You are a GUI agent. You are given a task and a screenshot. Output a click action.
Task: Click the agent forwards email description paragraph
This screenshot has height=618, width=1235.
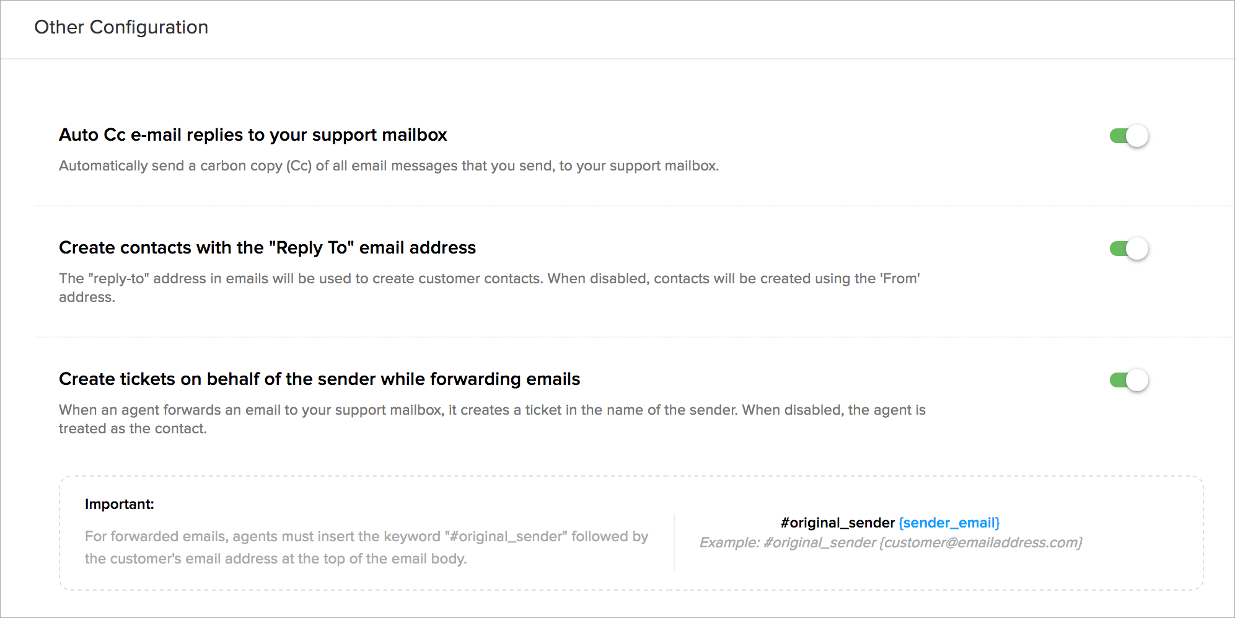[x=491, y=410]
